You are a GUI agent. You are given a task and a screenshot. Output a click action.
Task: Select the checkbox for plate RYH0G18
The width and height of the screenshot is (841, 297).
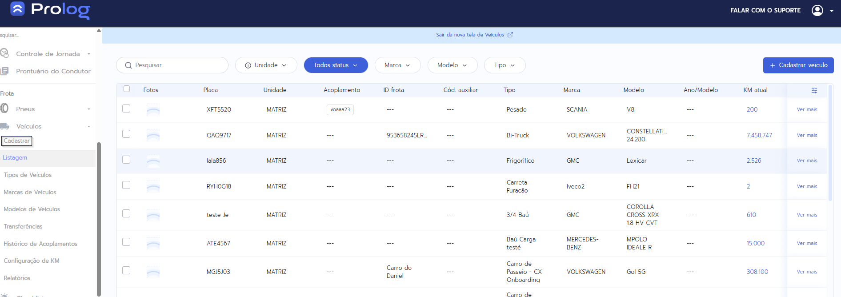click(x=126, y=185)
